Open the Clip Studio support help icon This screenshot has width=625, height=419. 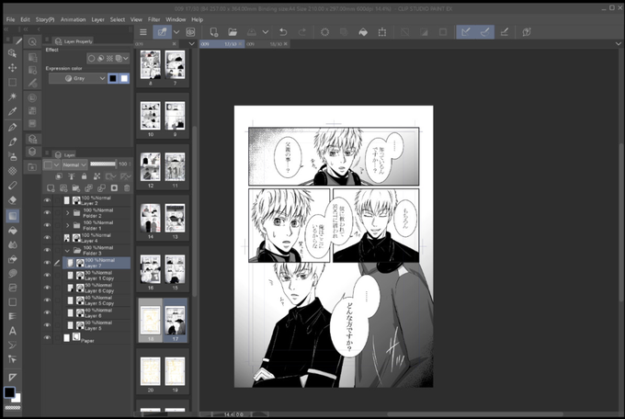[527, 32]
